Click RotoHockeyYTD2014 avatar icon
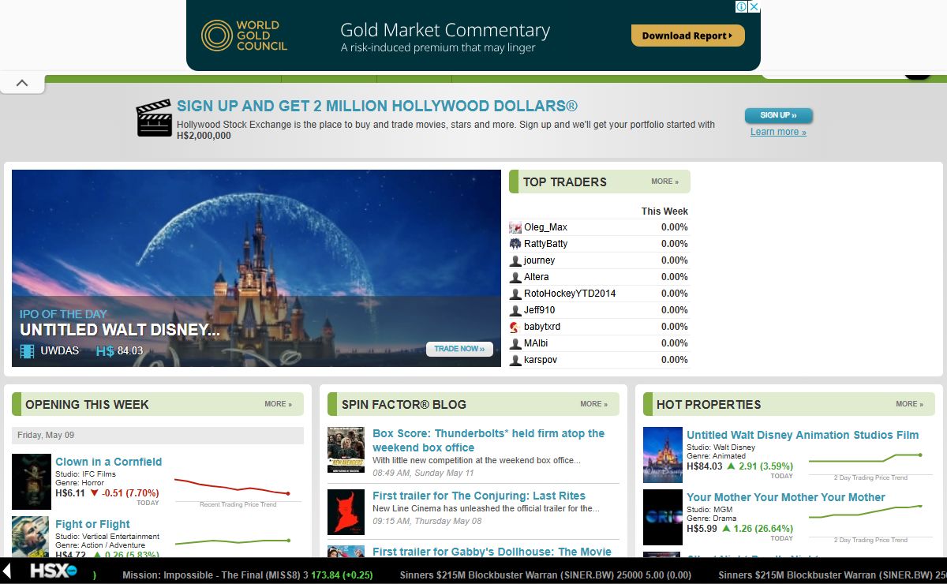 [x=515, y=294]
